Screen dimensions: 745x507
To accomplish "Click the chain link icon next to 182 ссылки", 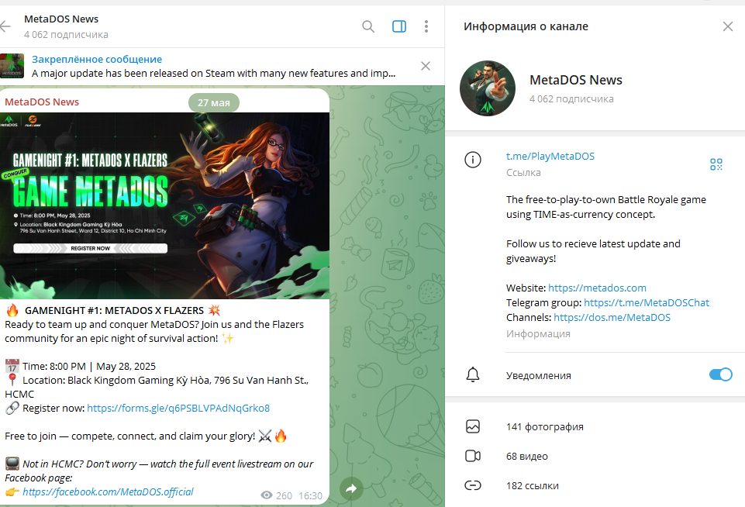I will click(x=473, y=485).
